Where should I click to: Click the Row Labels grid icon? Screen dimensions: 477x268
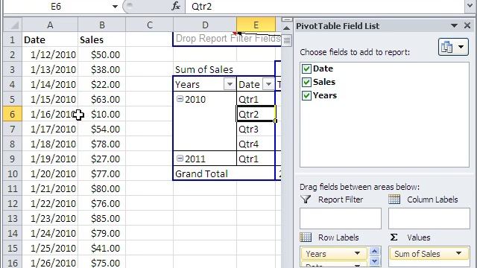click(306, 237)
